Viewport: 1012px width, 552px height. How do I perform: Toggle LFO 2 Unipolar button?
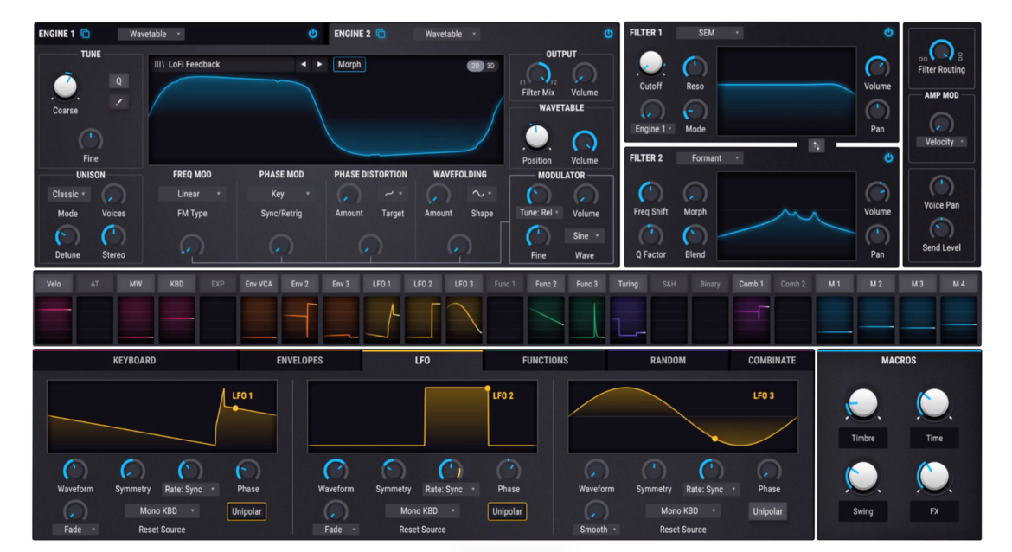coord(507,511)
